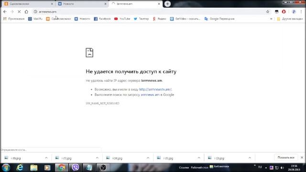Open the Новости bookmark in the bookmarks bar
This screenshot has width=306, height=172.
point(82,19)
